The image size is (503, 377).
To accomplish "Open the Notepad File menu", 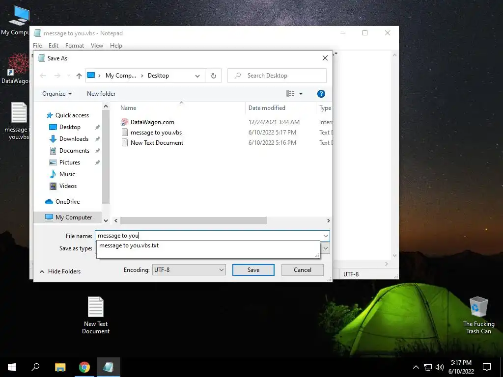I will [x=37, y=46].
